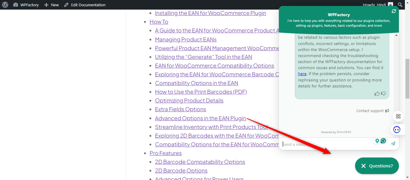410x180 pixels.
Task: Open 2D Barcode Compatability Options link
Action: 200,162
